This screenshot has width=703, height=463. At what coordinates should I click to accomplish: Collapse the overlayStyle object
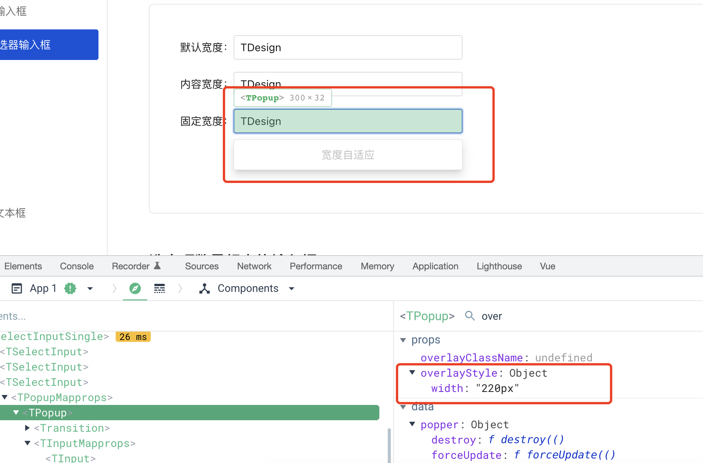[412, 372]
